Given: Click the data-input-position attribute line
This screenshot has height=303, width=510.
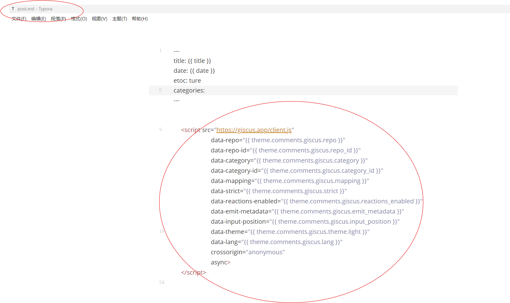Looking at the screenshot, I should point(305,222).
